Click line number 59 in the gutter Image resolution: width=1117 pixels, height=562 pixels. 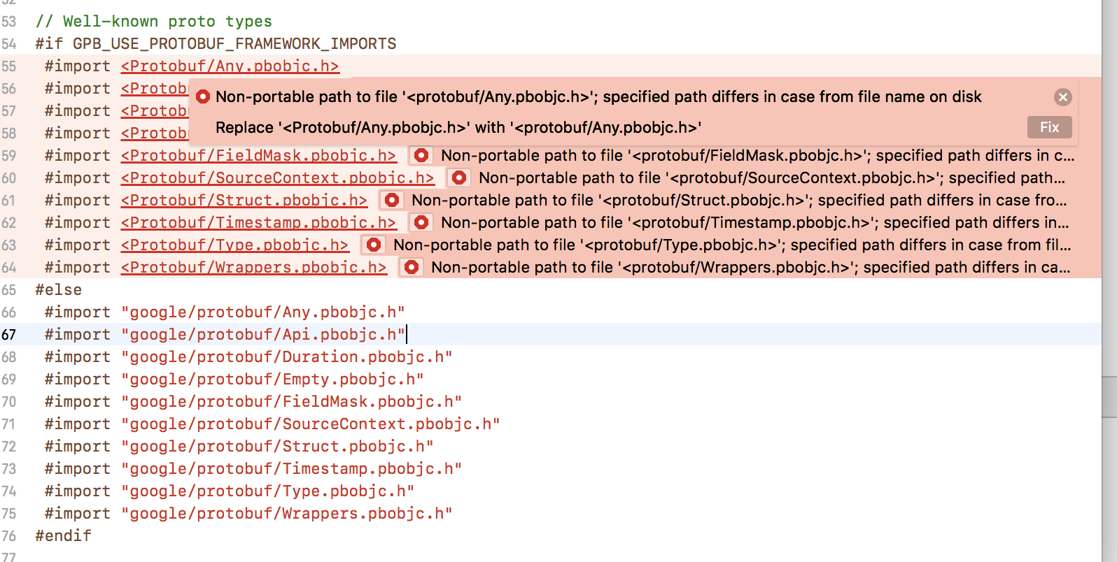point(8,156)
